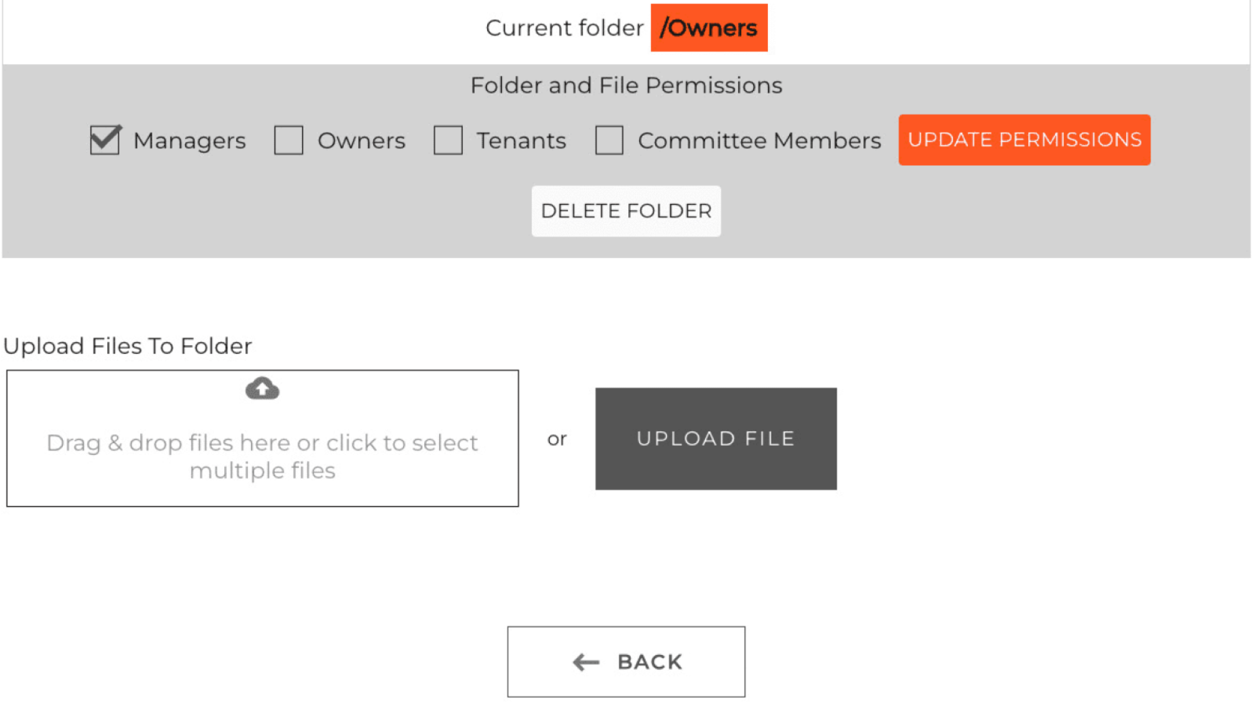Click the orange /Owners folder badge

[x=709, y=28]
